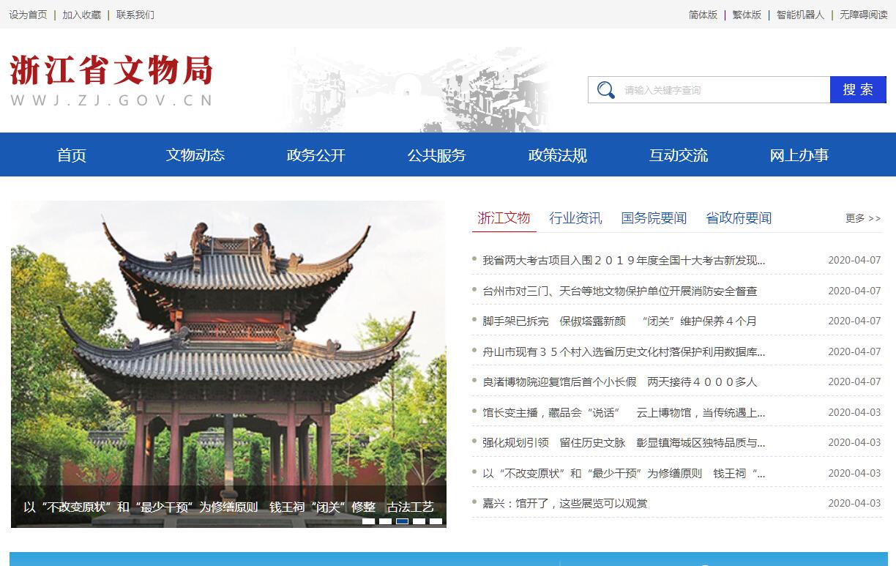The height and width of the screenshot is (566, 896).
Task: Switch to 繁体版 language version
Action: [x=747, y=15]
